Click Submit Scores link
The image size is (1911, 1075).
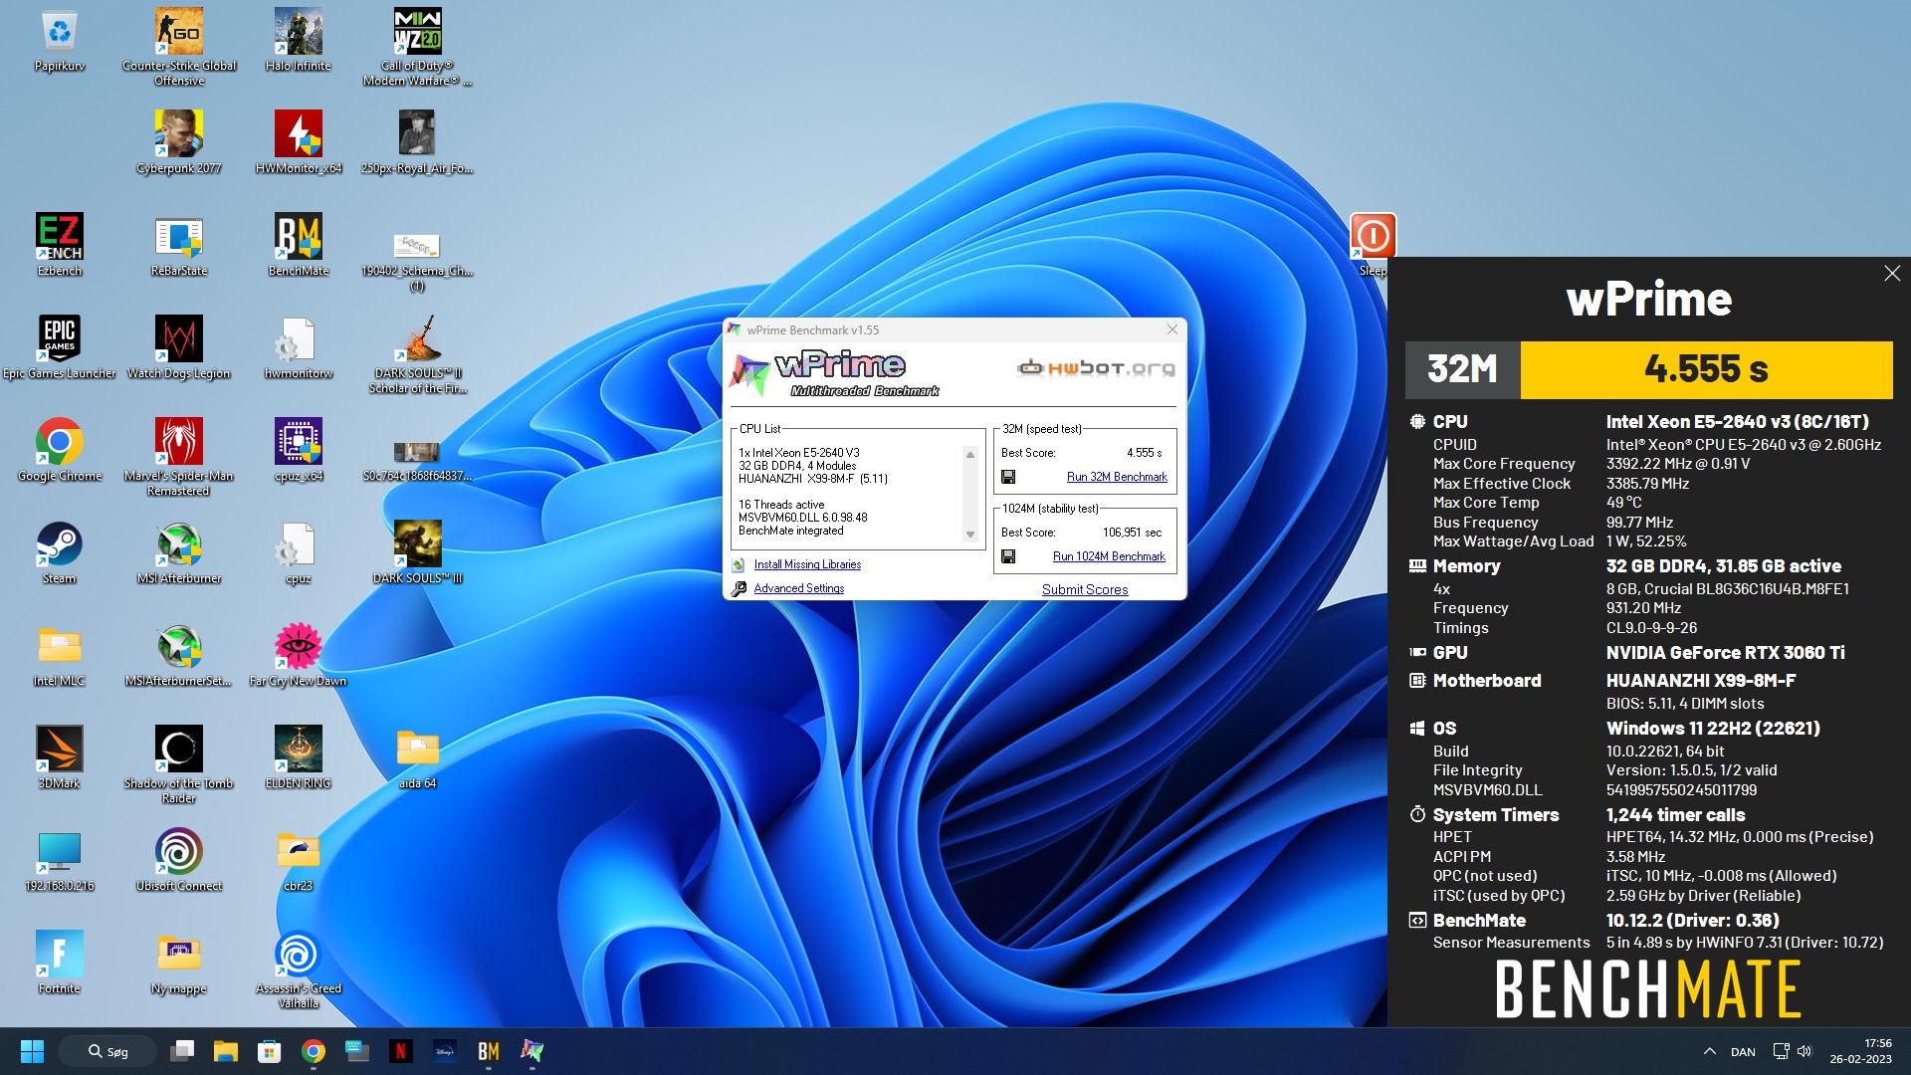(1085, 589)
